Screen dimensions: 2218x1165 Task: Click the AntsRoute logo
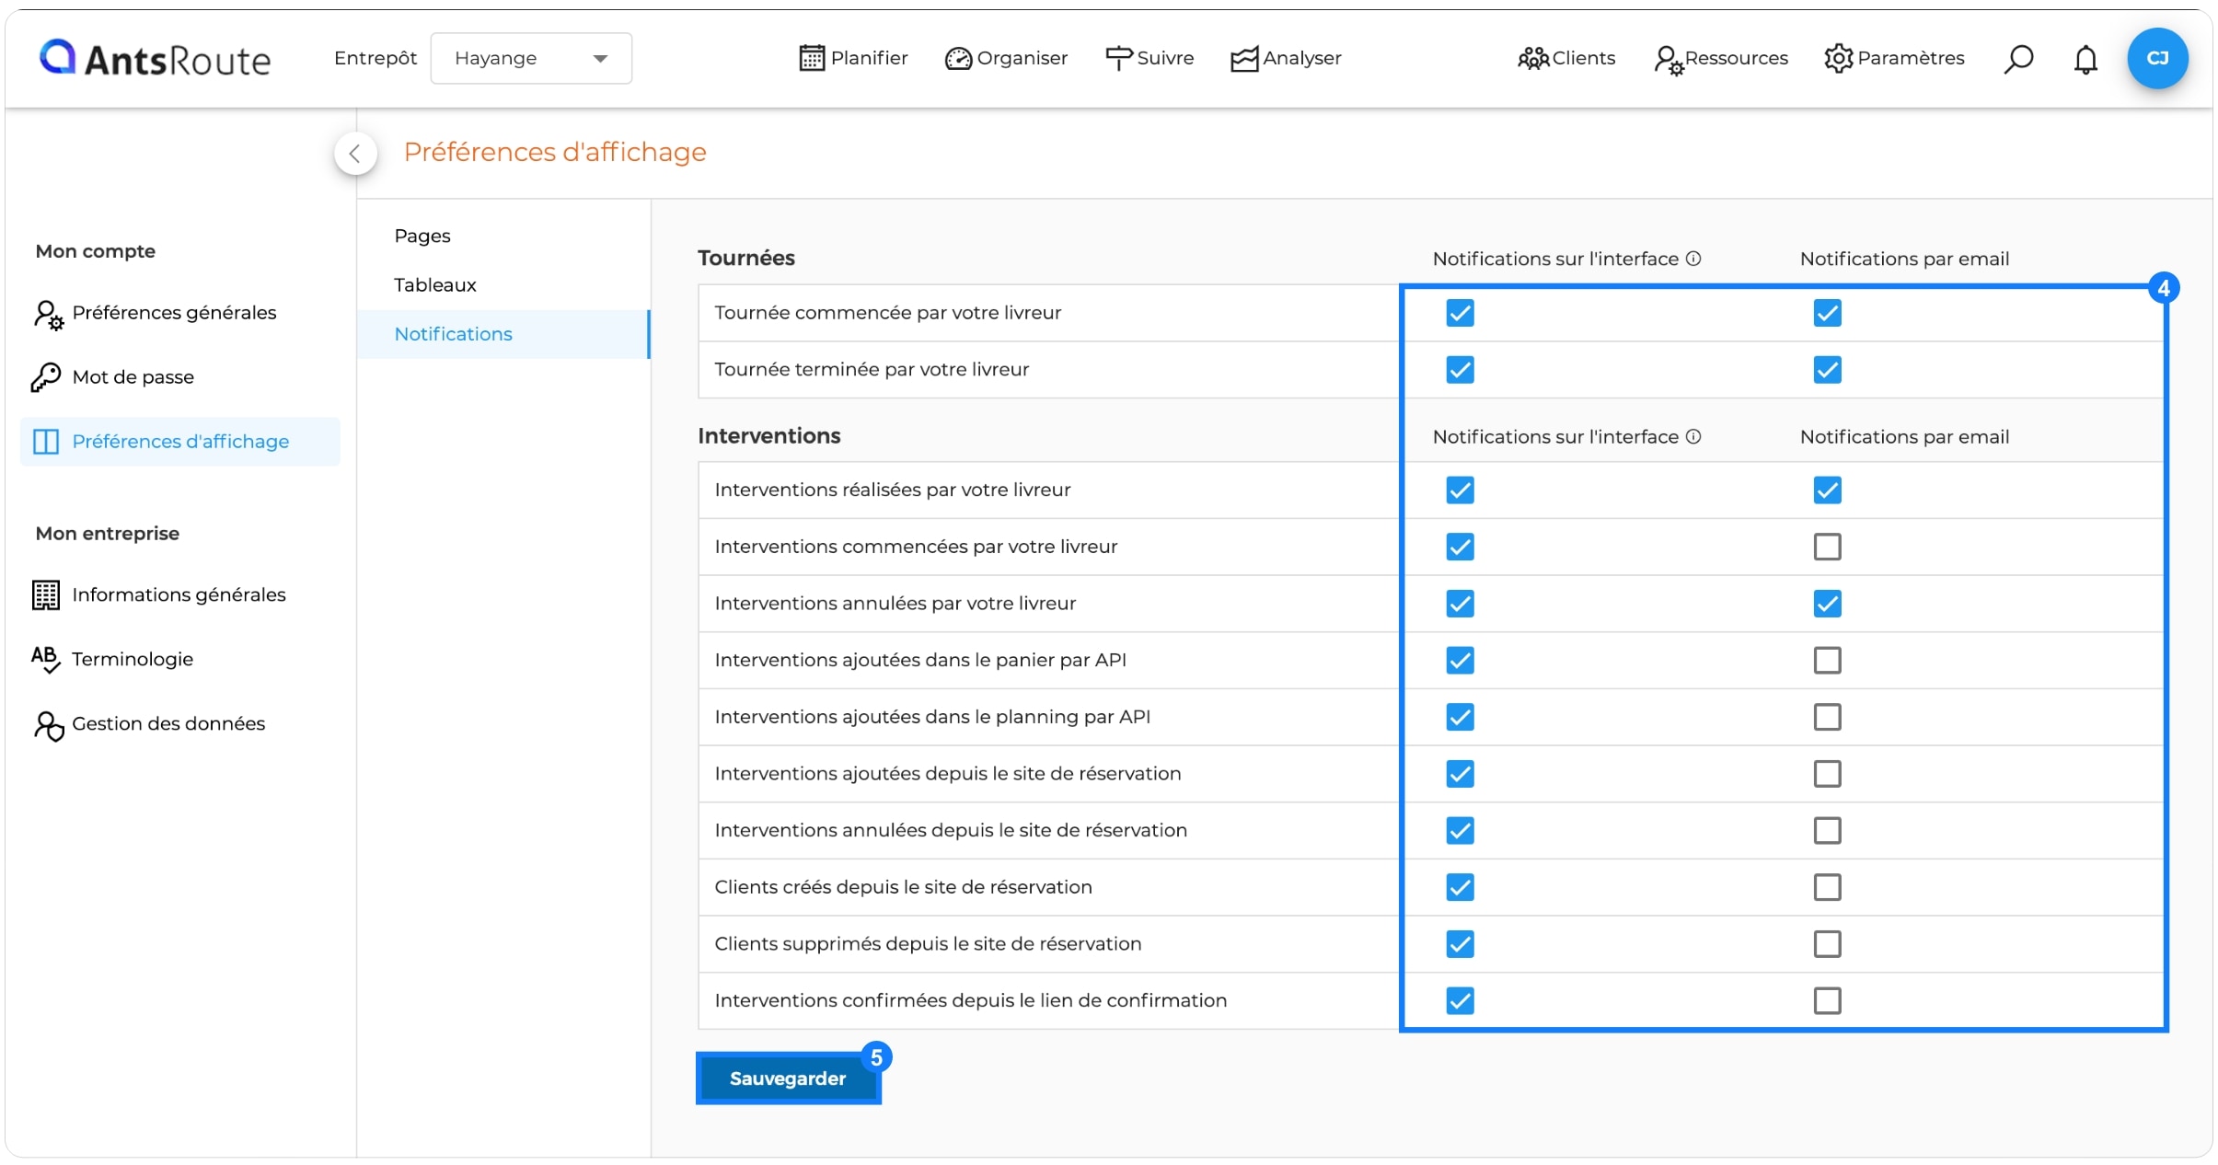tap(155, 59)
